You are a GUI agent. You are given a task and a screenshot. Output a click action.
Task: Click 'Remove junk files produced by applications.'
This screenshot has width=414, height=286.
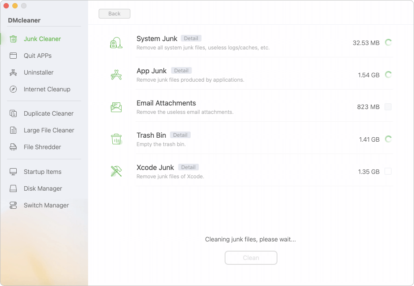click(190, 80)
